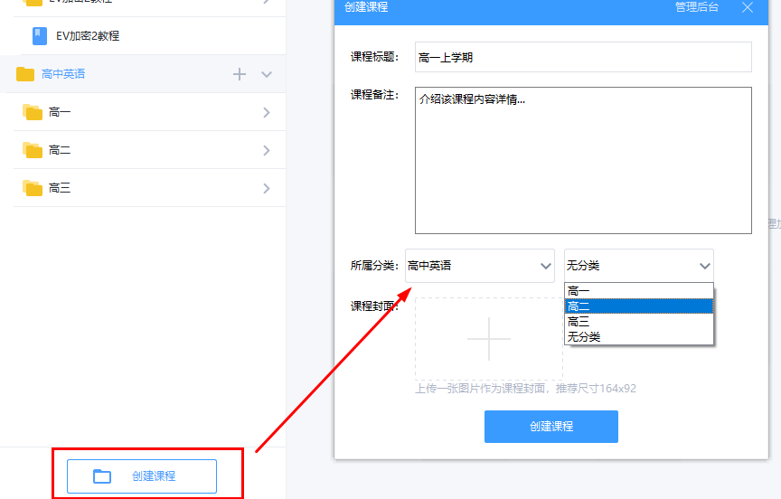This screenshot has height=499, width=781.
Task: Click the 高三 folder icon in sidebar
Action: (x=33, y=189)
